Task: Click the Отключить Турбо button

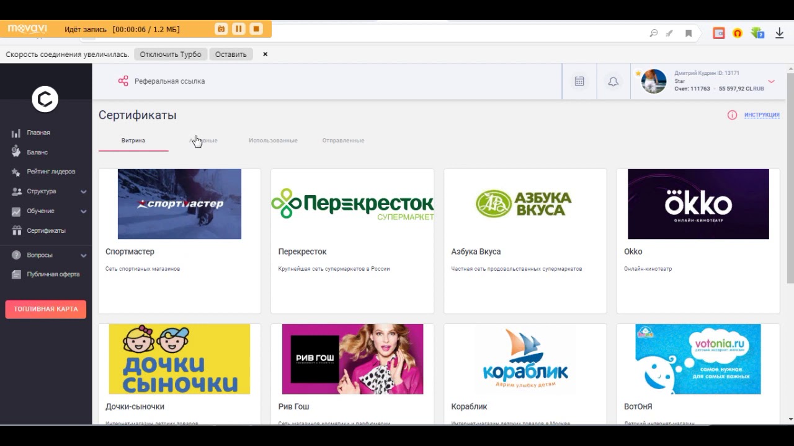Action: tap(171, 55)
